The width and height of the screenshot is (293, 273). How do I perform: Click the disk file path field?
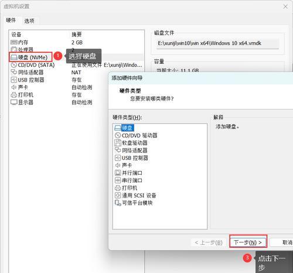218,43
